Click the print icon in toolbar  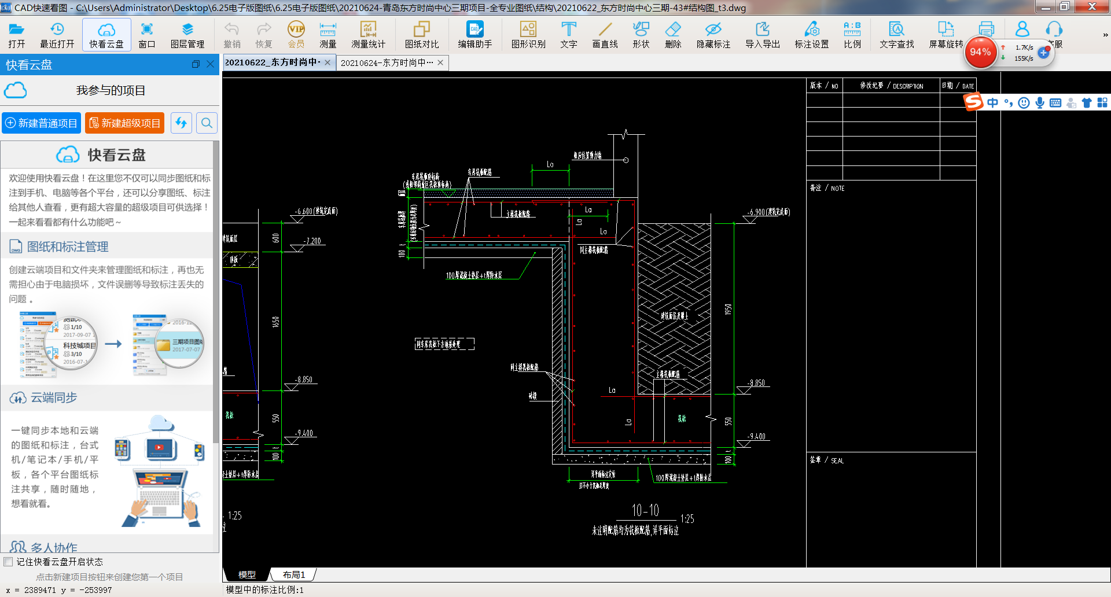tap(986, 29)
